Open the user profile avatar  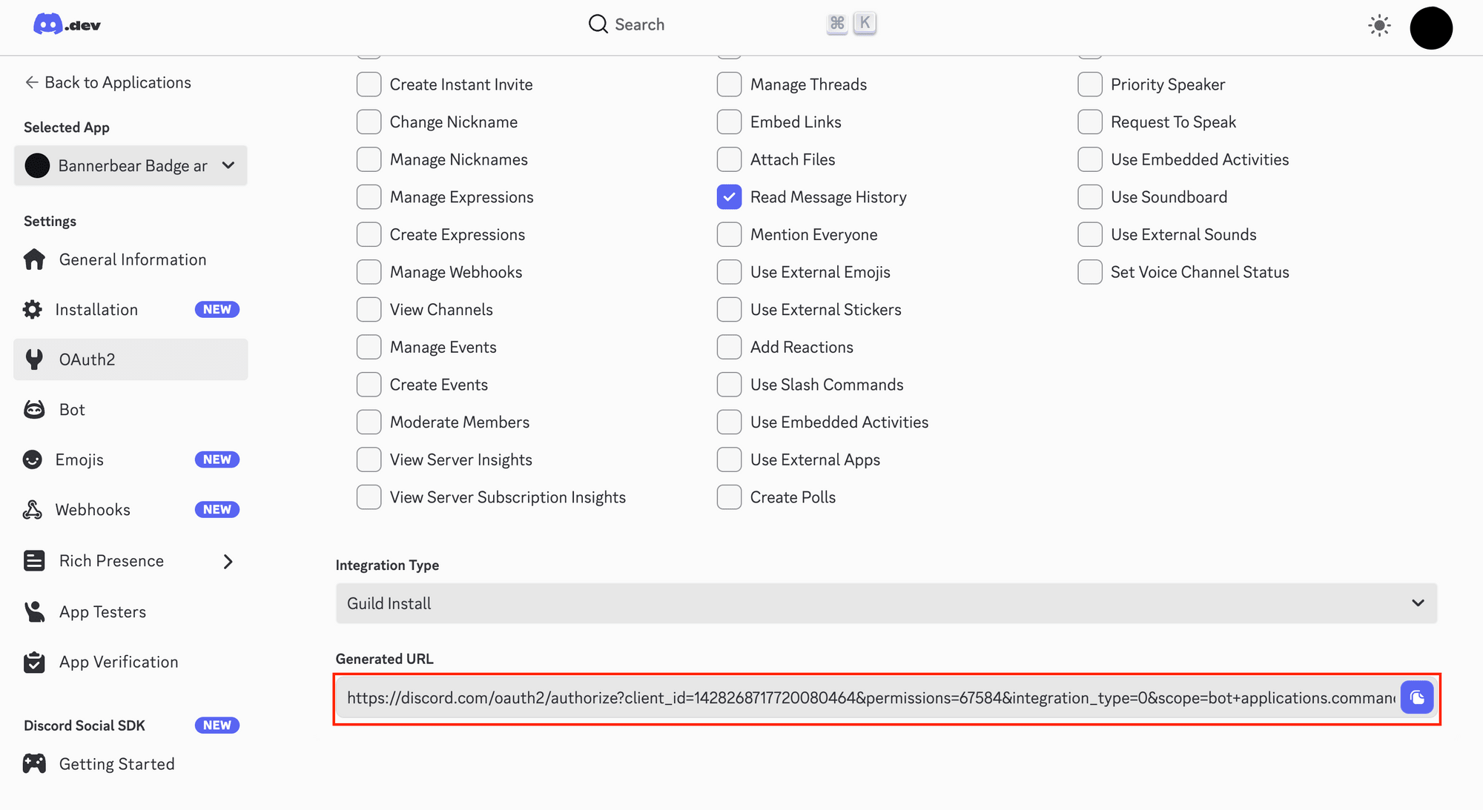(x=1430, y=28)
